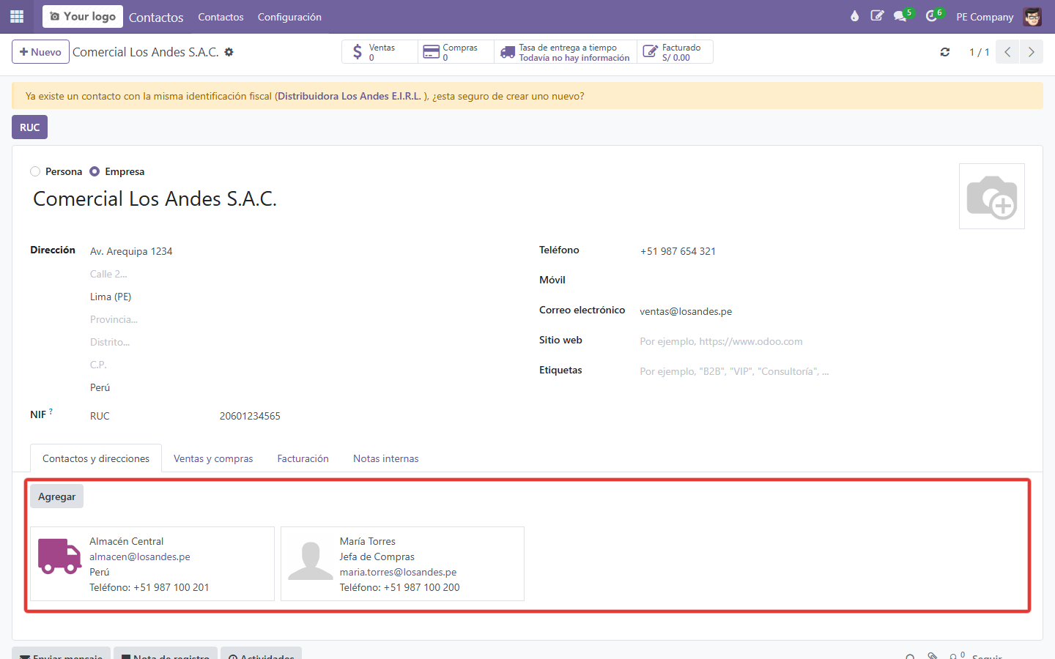Image resolution: width=1055 pixels, height=659 pixels.
Task: Open the pencil edit icon in navbar
Action: [x=877, y=16]
